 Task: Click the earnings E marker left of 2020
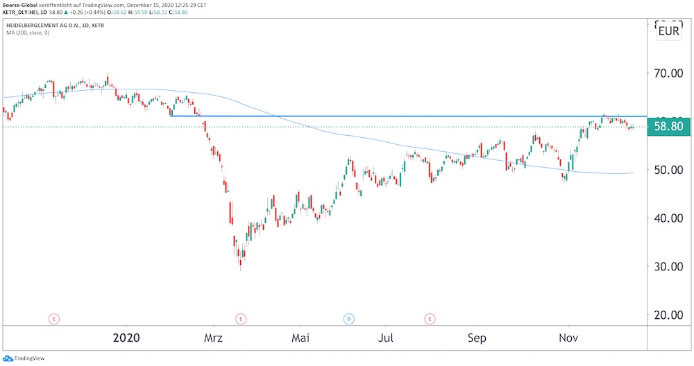click(53, 318)
